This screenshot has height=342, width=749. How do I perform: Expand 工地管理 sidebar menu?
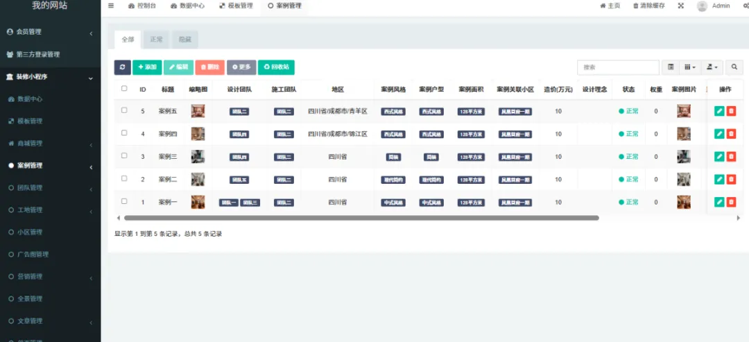point(50,210)
